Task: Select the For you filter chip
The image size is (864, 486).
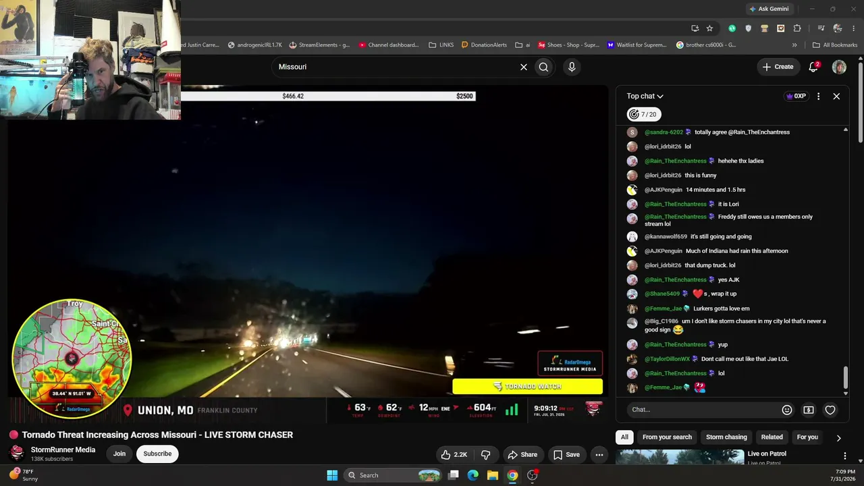Action: (807, 437)
